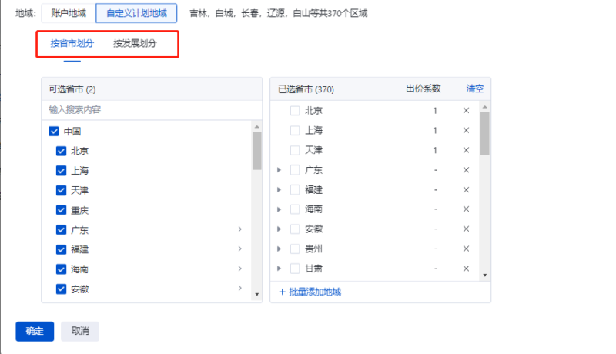Remove 福建 with its X icon

[466, 190]
